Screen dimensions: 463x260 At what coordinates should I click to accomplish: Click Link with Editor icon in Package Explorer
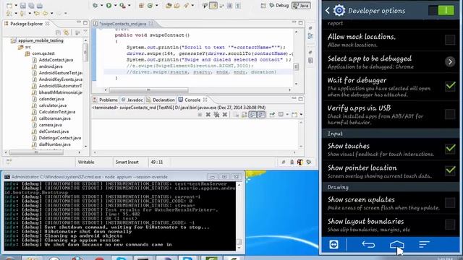[67, 32]
